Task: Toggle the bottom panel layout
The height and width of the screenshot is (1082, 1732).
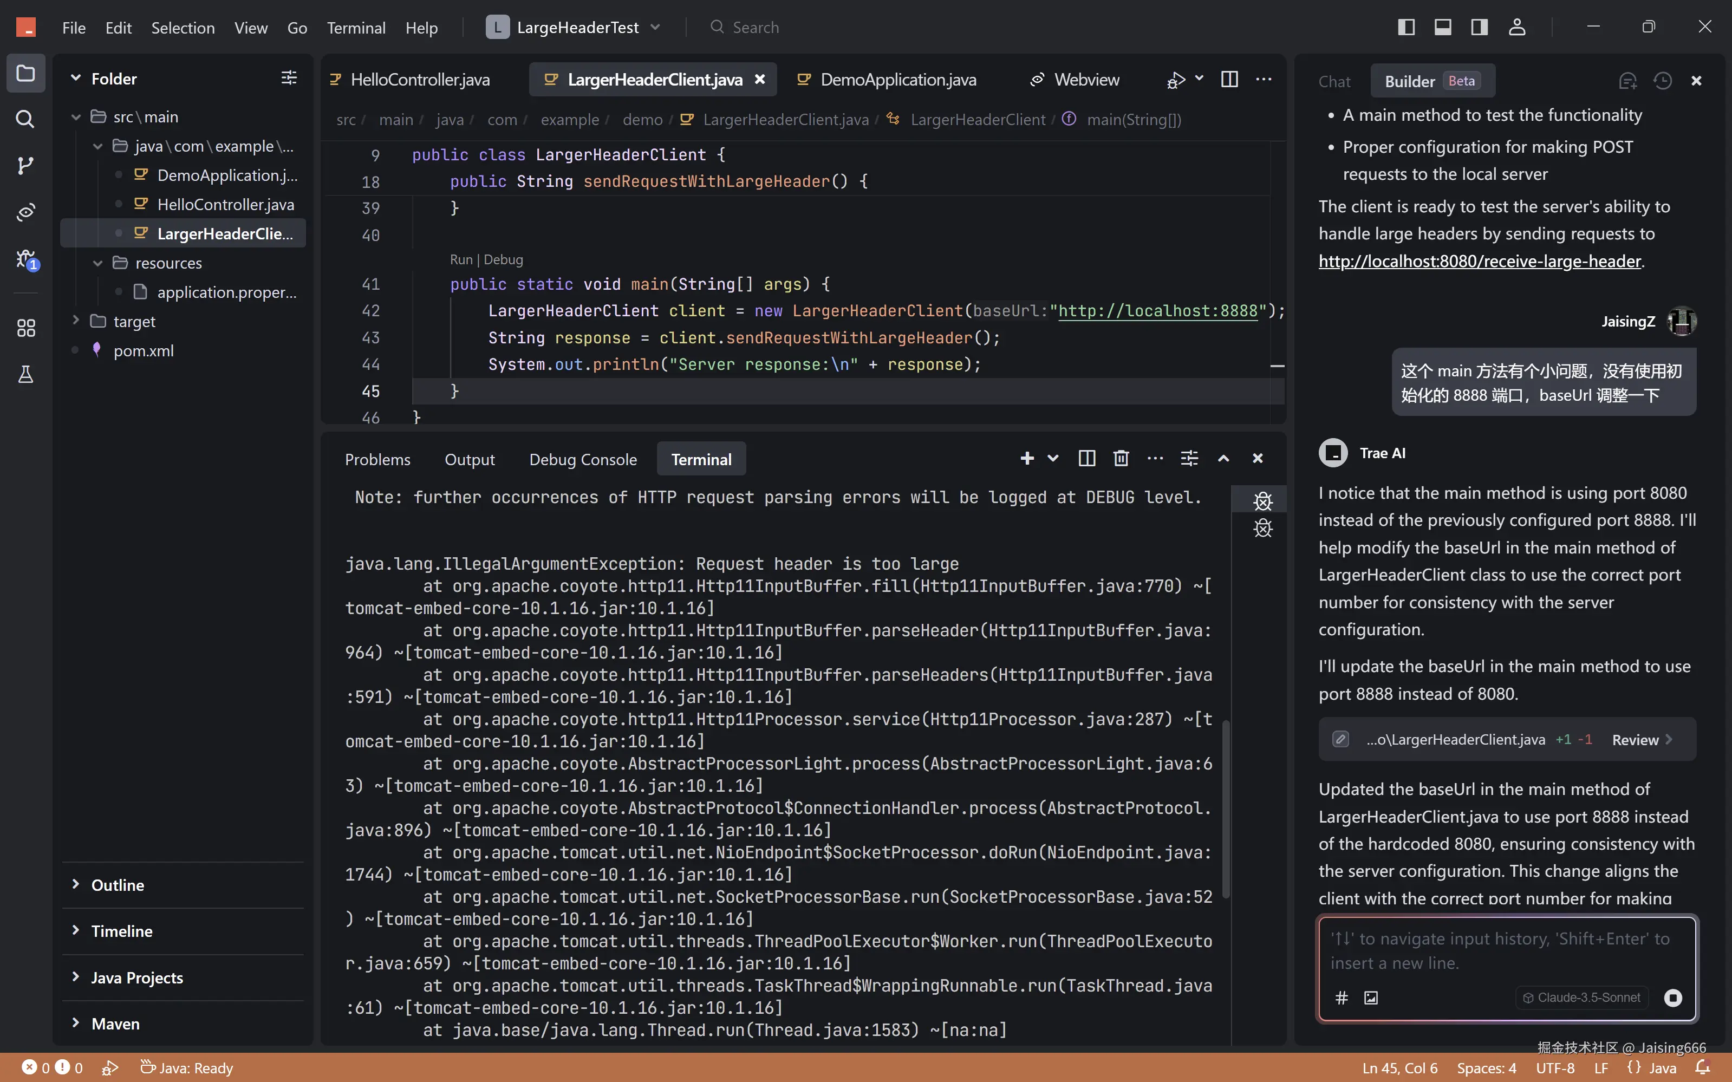Action: pos(1442,27)
